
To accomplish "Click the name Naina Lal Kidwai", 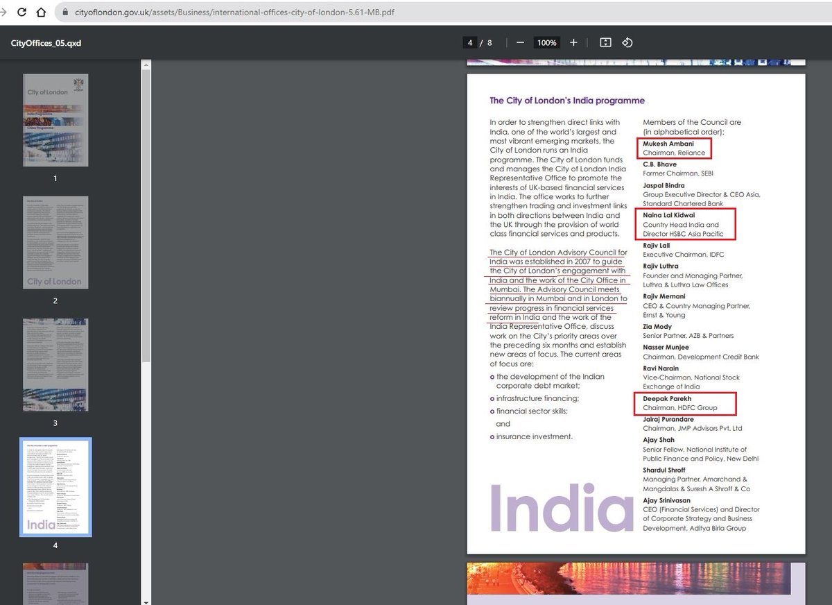I will (670, 216).
